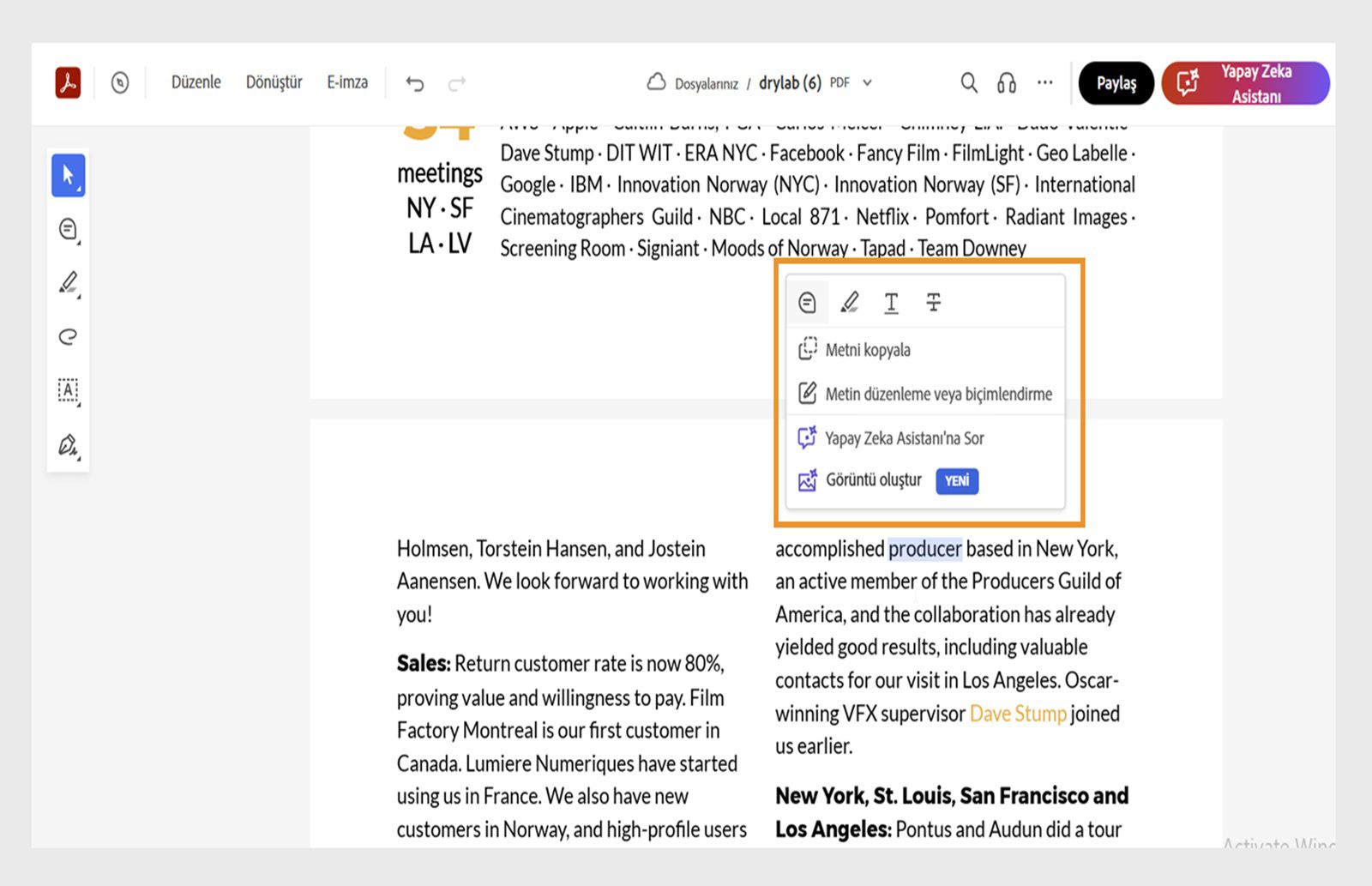Select the cursor selection tool in sidebar
The height and width of the screenshot is (886, 1372).
(68, 176)
